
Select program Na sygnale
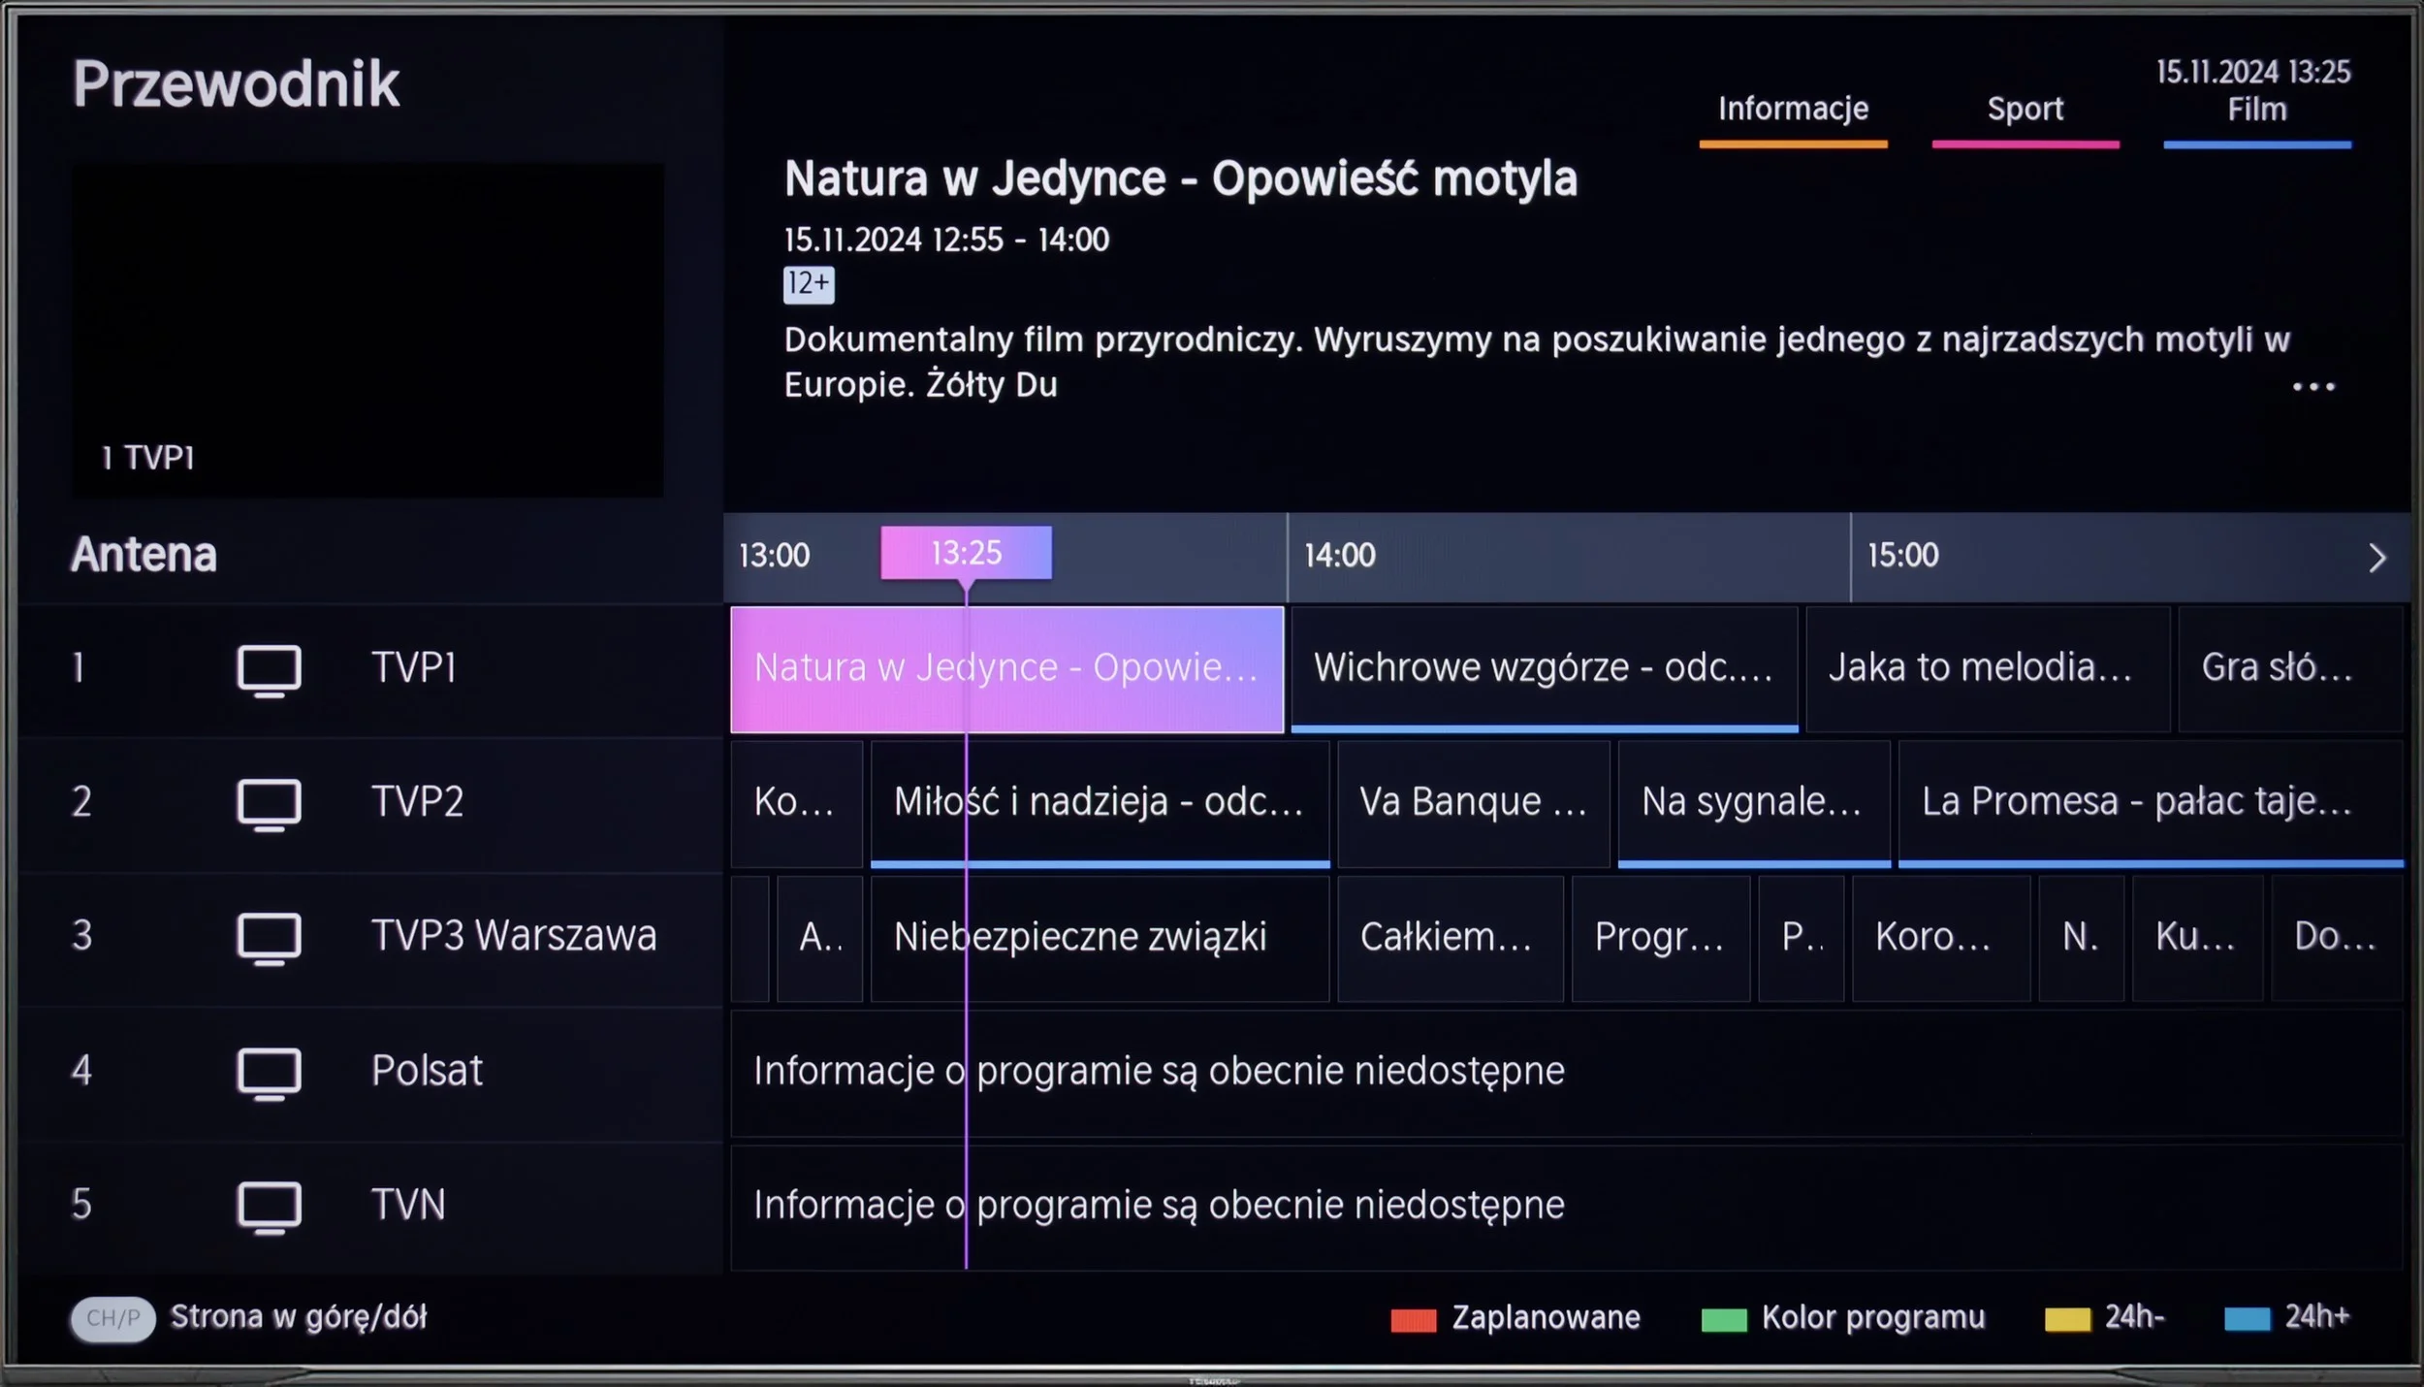[1754, 803]
